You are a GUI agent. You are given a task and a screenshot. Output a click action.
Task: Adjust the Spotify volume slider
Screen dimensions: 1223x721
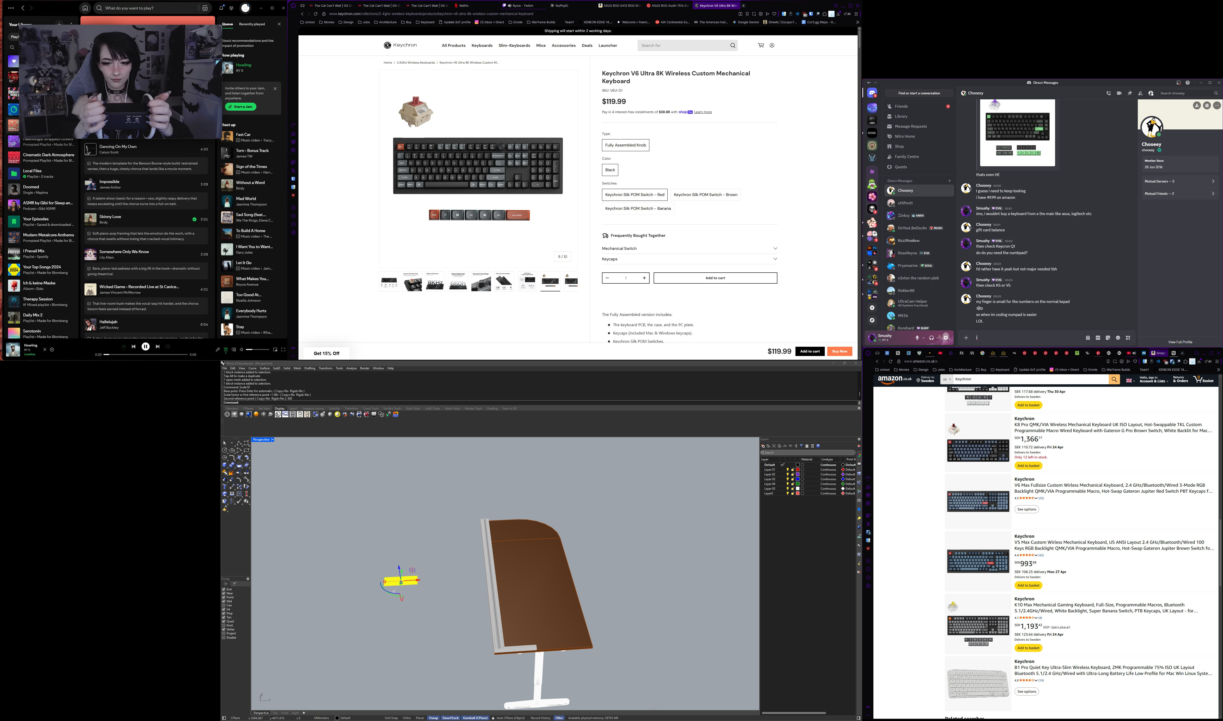(x=257, y=350)
